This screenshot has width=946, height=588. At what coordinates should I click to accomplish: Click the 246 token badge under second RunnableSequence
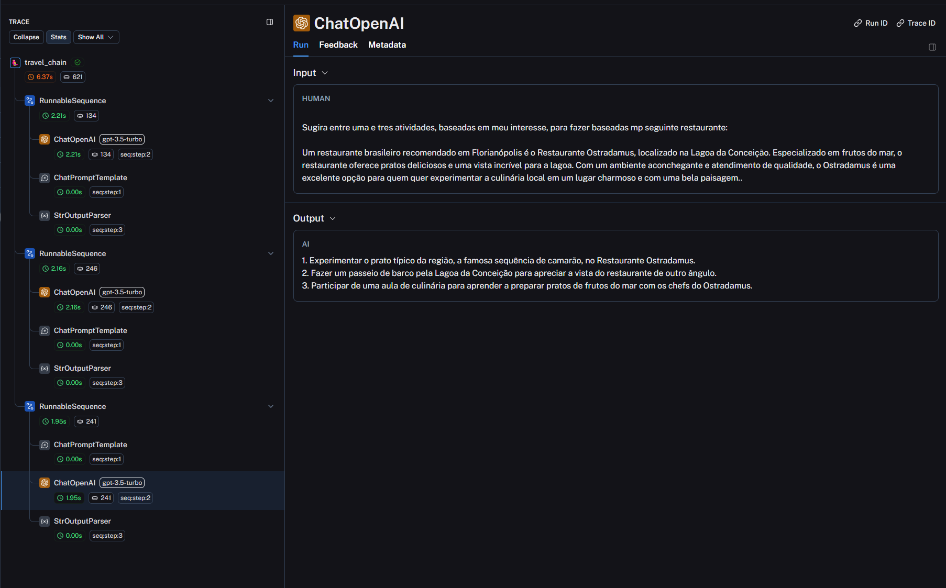coord(87,269)
